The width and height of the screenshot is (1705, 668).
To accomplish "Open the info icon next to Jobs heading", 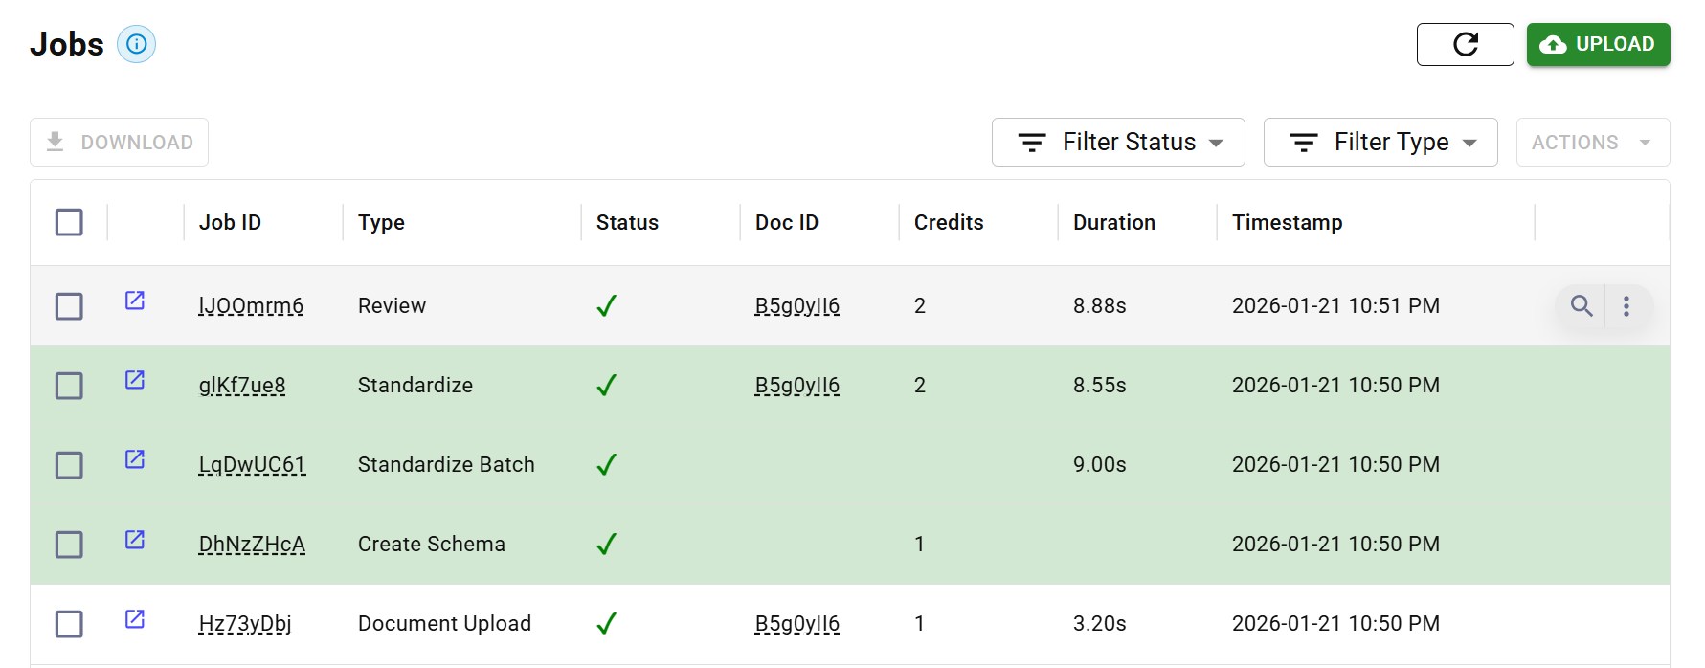I will point(135,44).
